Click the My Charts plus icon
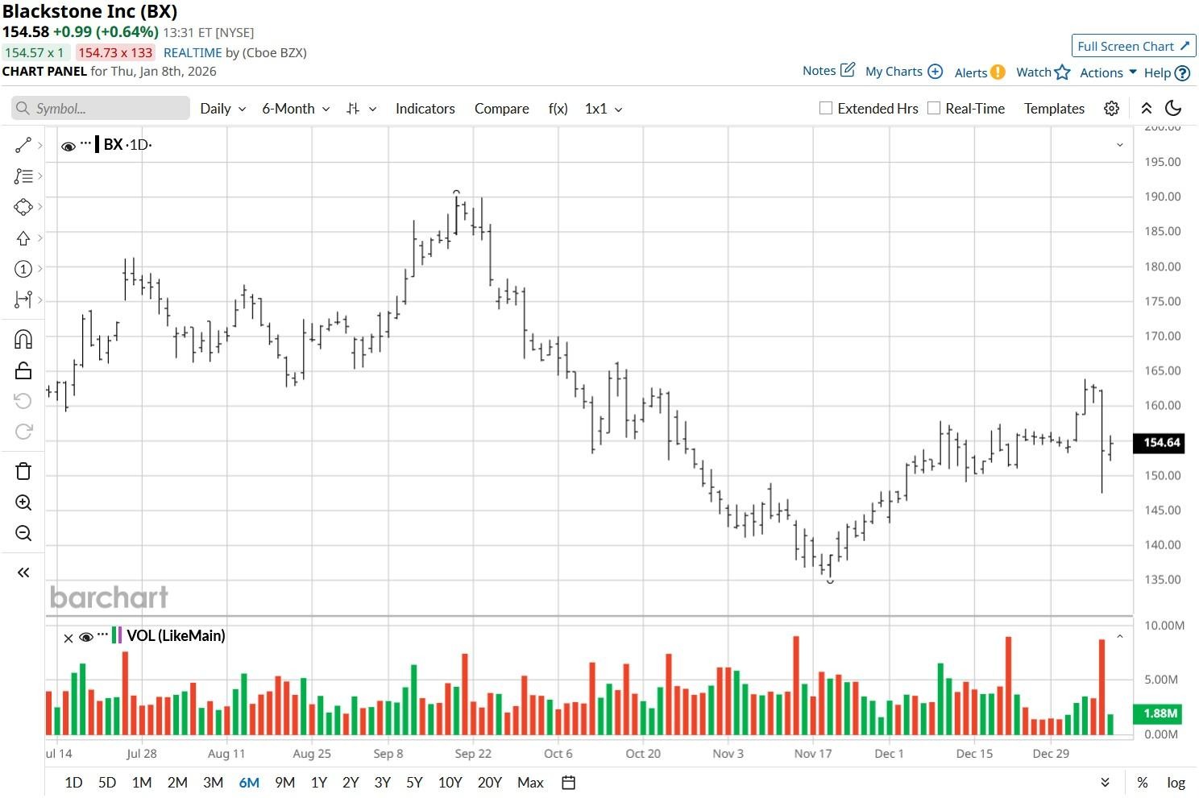The height and width of the screenshot is (798, 1199). click(x=936, y=71)
